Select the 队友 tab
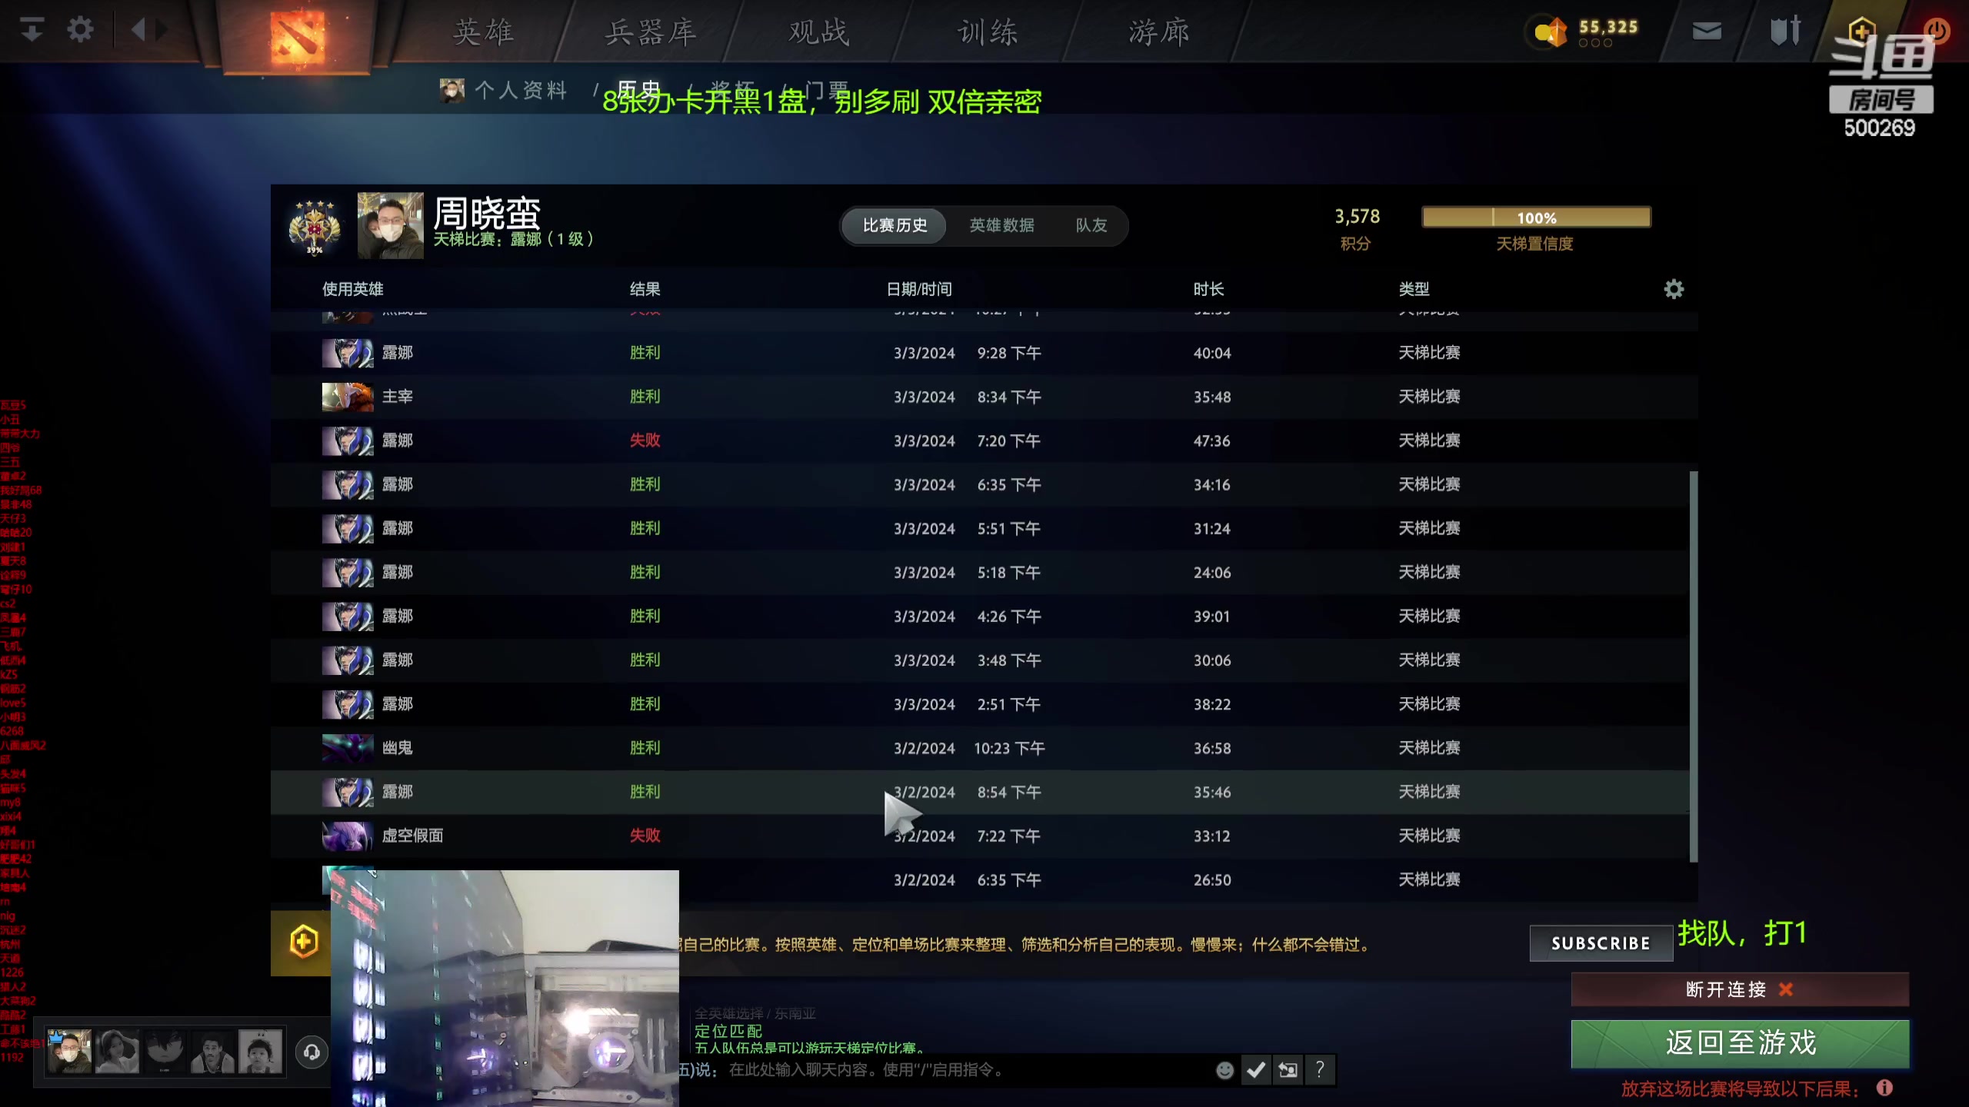This screenshot has width=1969, height=1107. click(x=1091, y=225)
